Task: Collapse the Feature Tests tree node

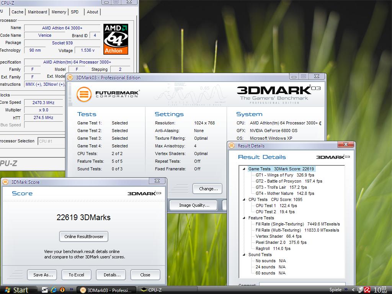Action: pyautogui.click(x=244, y=218)
